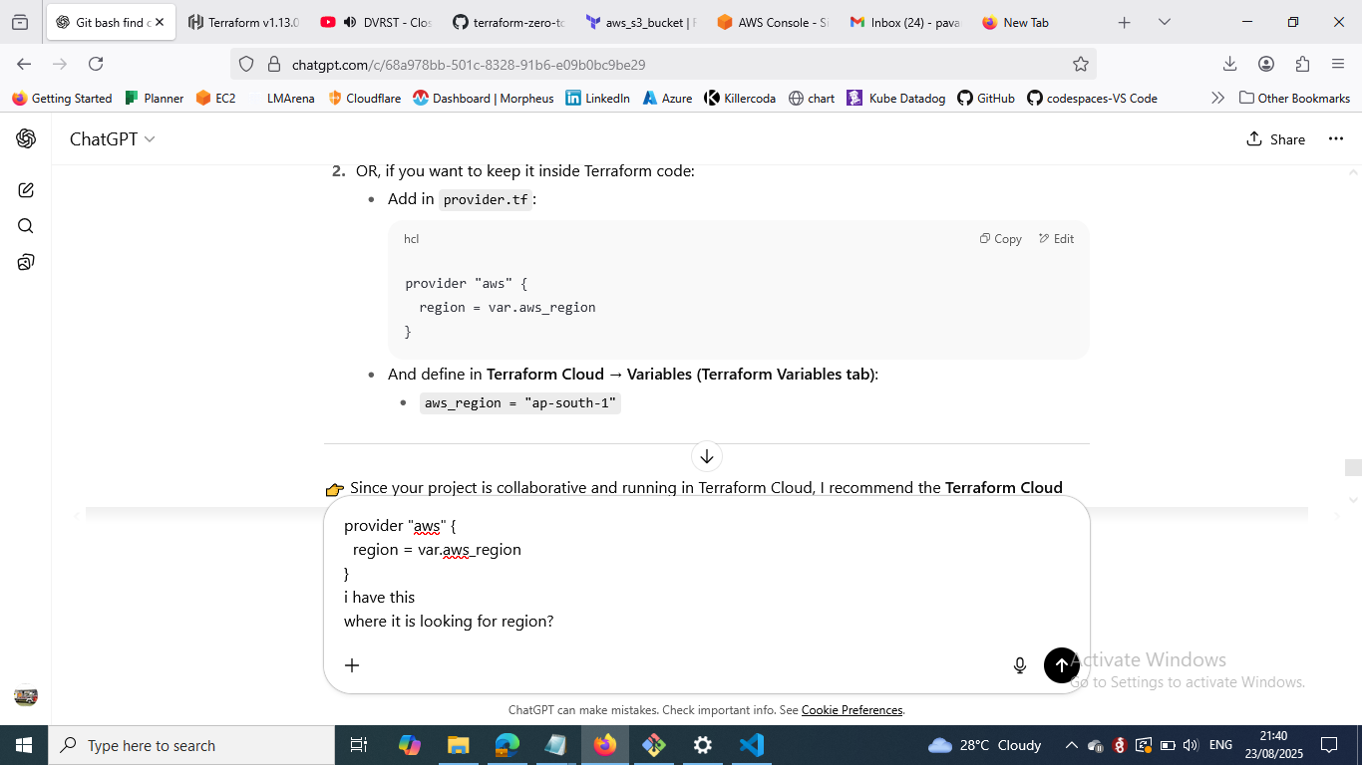Click the send message arrow button
The image size is (1362, 765).
click(1061, 665)
